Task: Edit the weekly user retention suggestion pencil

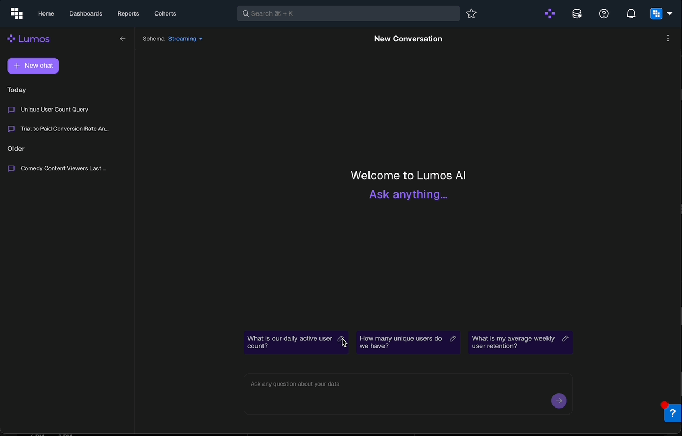Action: pyautogui.click(x=565, y=339)
